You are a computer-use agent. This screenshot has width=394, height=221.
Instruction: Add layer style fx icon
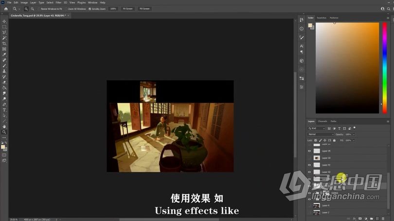tap(354, 219)
